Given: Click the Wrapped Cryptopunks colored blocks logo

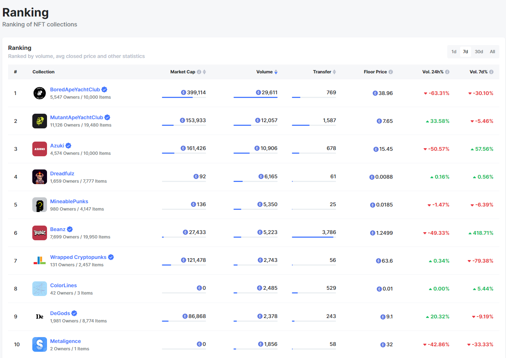Looking at the screenshot, I should tap(39, 261).
